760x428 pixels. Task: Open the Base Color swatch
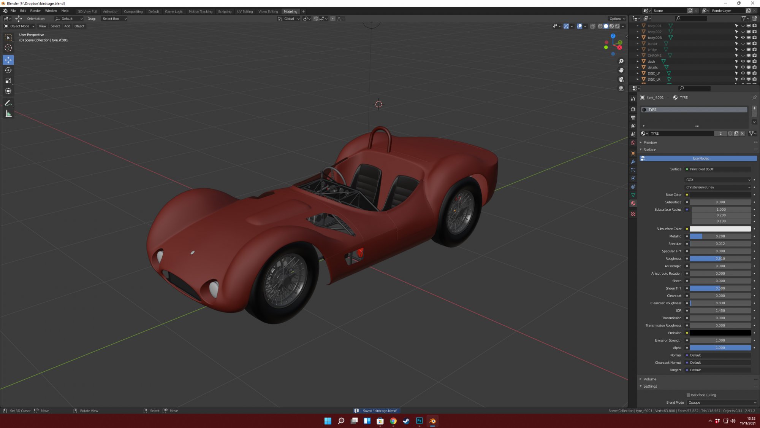click(720, 195)
